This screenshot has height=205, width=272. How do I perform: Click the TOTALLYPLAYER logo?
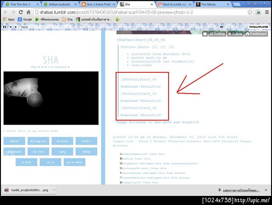258,27
